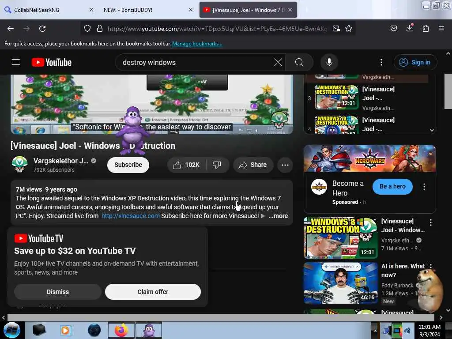Open Vargskelethor channel avatar
The height and width of the screenshot is (339, 452).
19,164
